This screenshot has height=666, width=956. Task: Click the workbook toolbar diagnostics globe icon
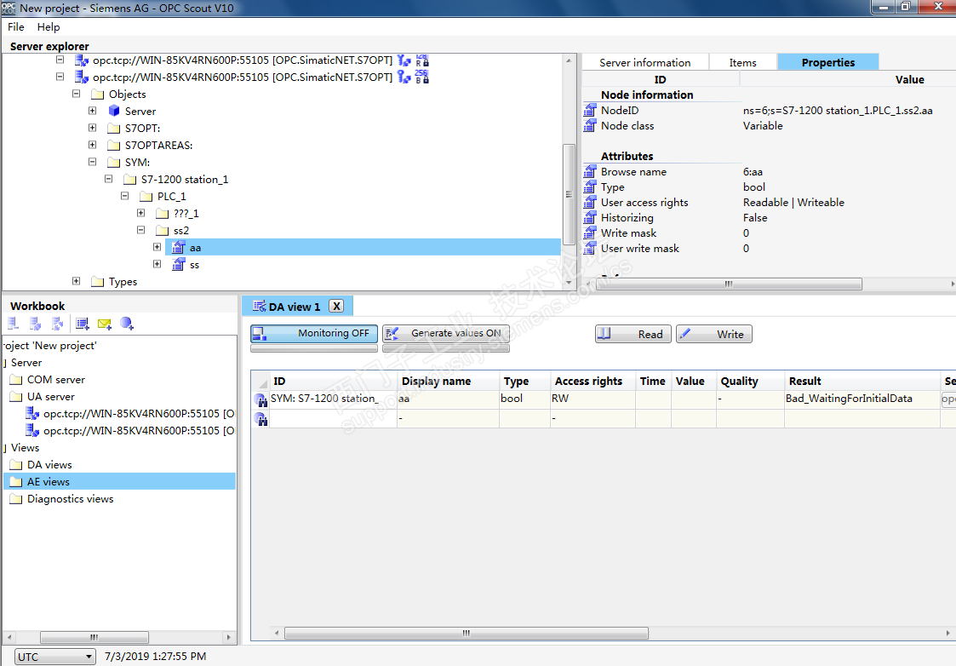(x=127, y=324)
